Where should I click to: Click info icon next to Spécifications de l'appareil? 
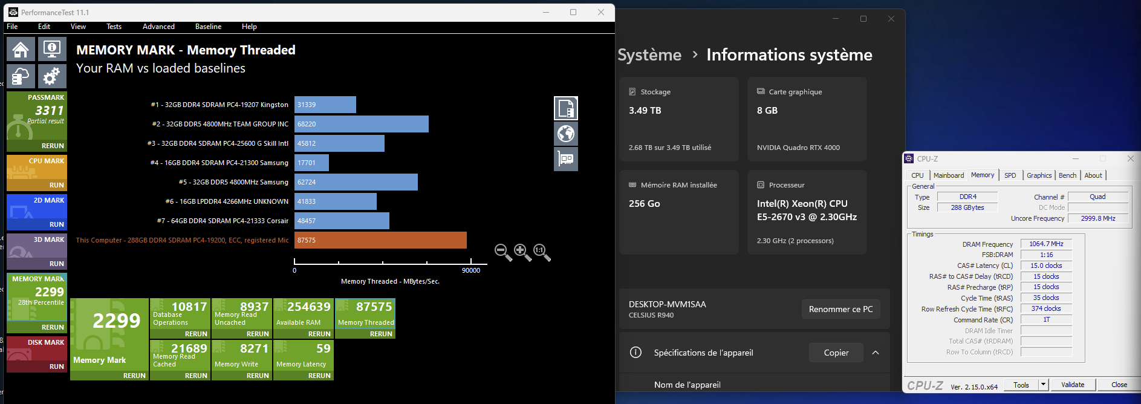[x=636, y=353]
